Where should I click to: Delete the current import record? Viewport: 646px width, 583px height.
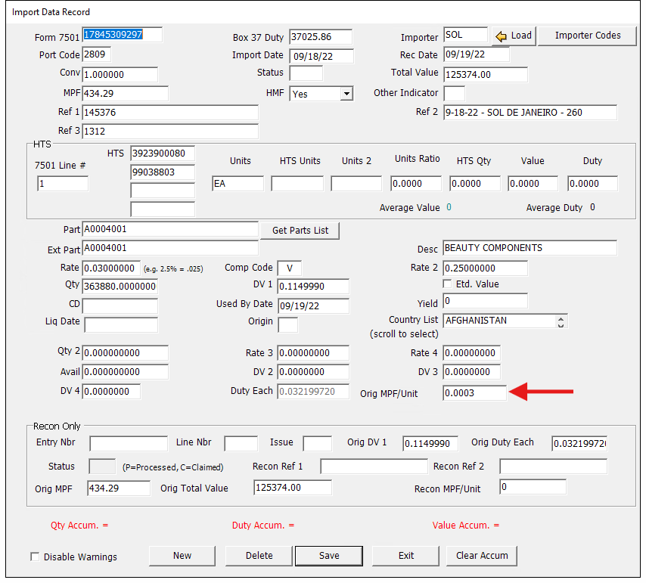pyautogui.click(x=259, y=556)
